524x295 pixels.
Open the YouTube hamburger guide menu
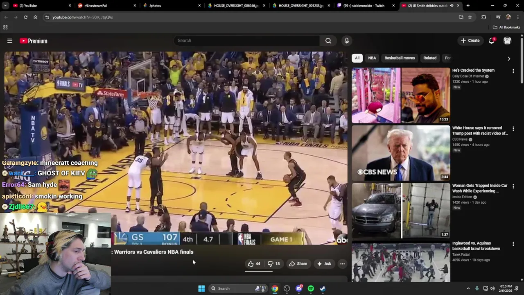tap(10, 41)
